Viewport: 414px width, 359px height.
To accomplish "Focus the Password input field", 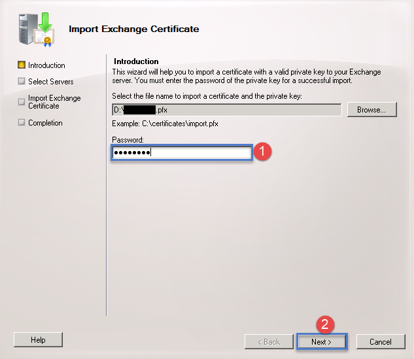I will point(182,152).
